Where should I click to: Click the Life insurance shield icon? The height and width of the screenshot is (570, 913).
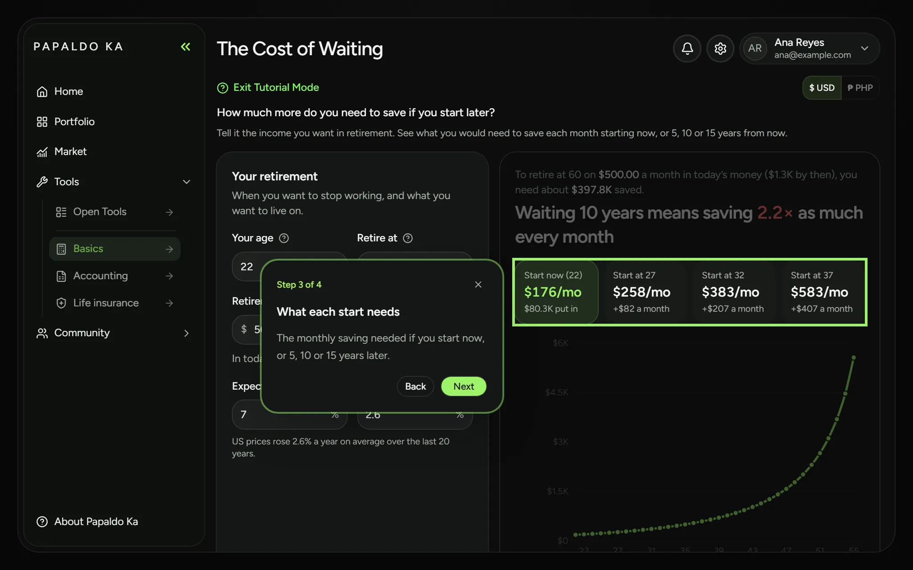pyautogui.click(x=61, y=303)
